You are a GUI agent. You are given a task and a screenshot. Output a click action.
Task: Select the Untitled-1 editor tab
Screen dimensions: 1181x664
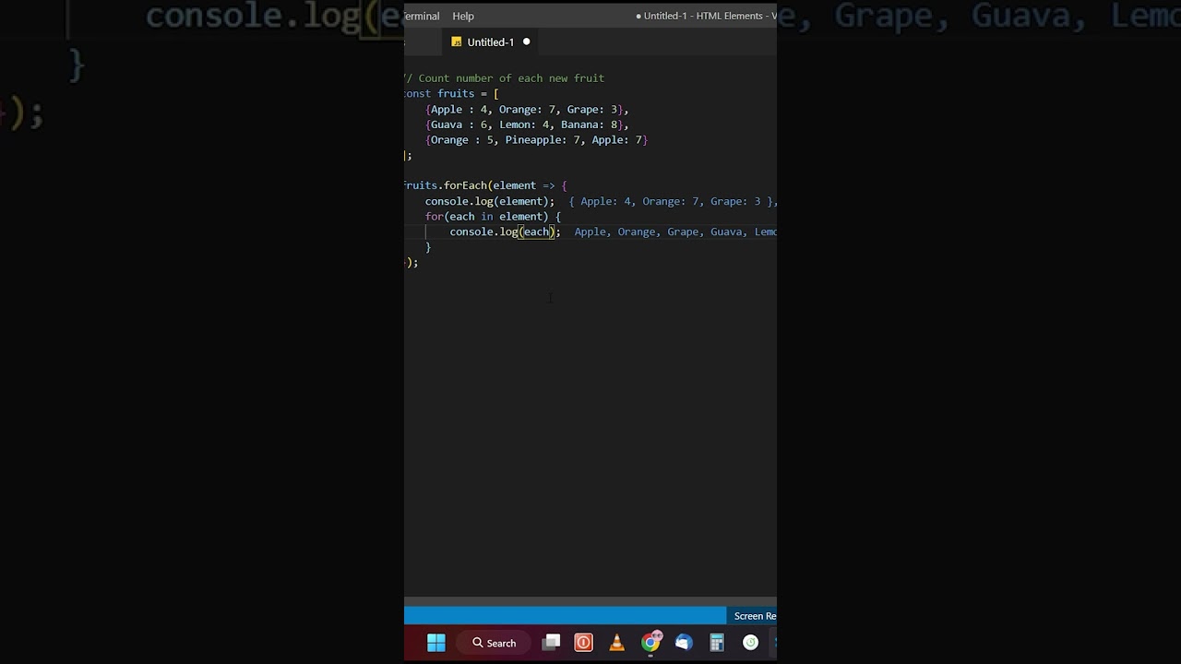coord(490,41)
